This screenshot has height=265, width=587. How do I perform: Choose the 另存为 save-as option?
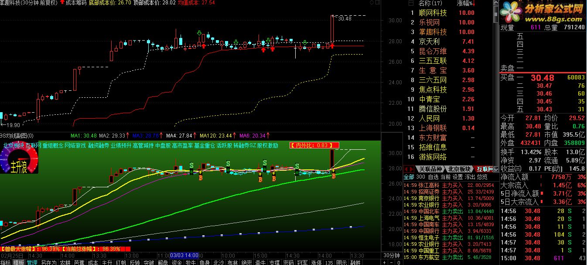tap(48, 262)
